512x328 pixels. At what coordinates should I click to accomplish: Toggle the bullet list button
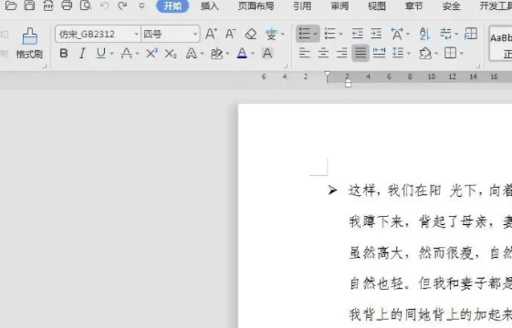coord(305,34)
